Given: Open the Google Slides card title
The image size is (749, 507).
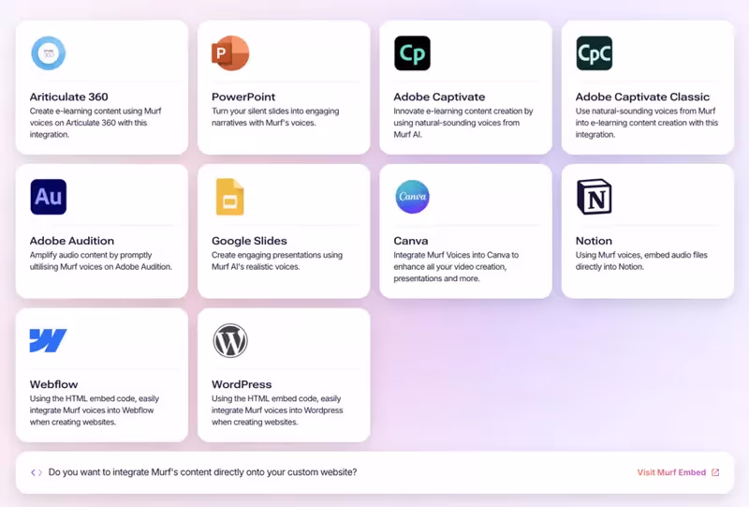Looking at the screenshot, I should (249, 241).
